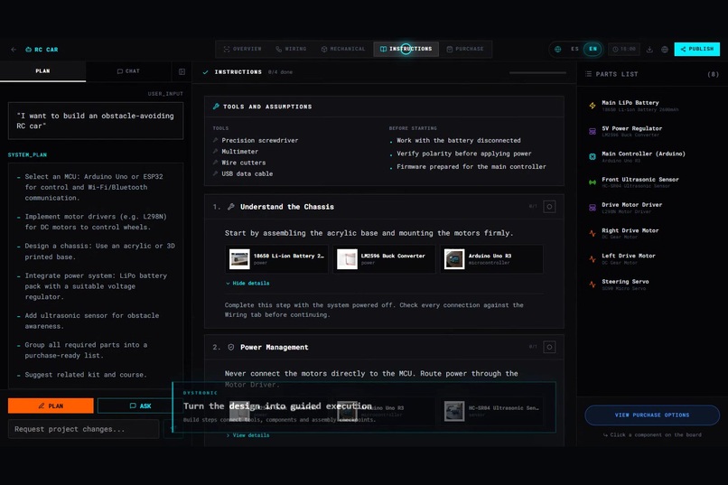Click the Instructions checkmark icon
Screen dimensions: 728x485
point(205,72)
